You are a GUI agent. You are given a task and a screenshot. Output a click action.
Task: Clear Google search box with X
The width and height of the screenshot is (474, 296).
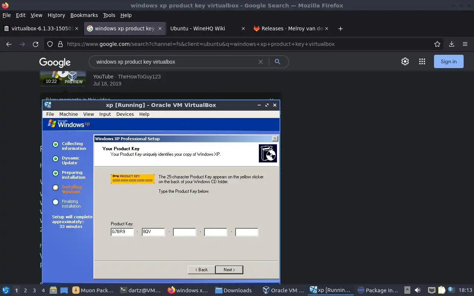click(x=261, y=62)
